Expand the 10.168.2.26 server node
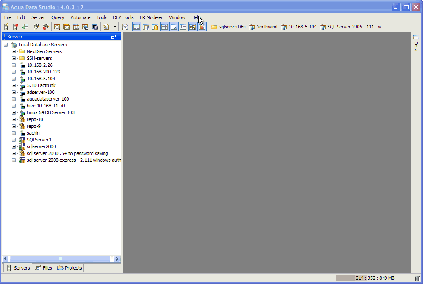 14,65
